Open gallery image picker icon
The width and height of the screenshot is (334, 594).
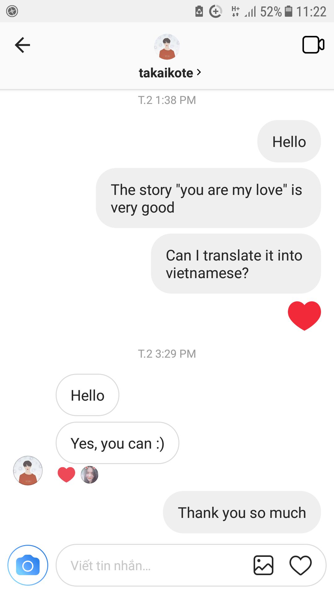click(x=263, y=565)
